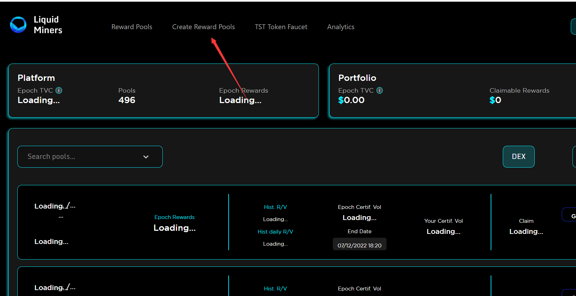Click the Portfolio Epoch TVC value $0.00
This screenshot has height=296, width=576.
click(x=351, y=100)
